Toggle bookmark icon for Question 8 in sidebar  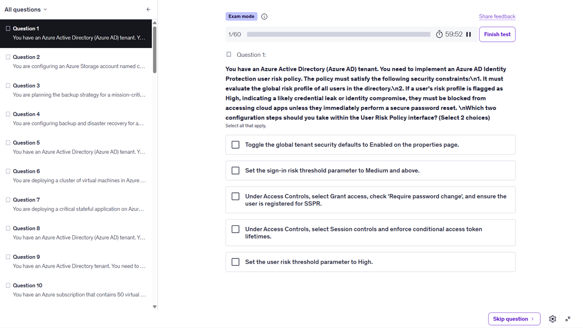[8, 228]
